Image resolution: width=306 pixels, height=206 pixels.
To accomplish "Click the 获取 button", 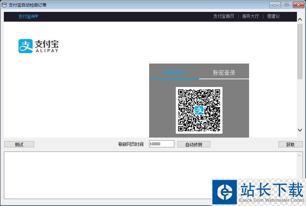I will click(290, 144).
